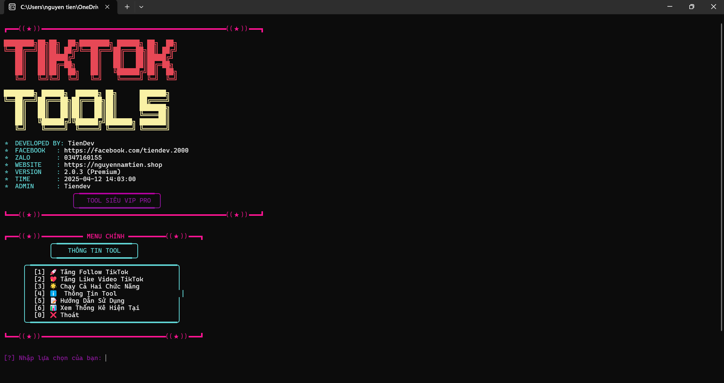Click the rocket icon beside Tăng Follow TikTok

(53, 272)
